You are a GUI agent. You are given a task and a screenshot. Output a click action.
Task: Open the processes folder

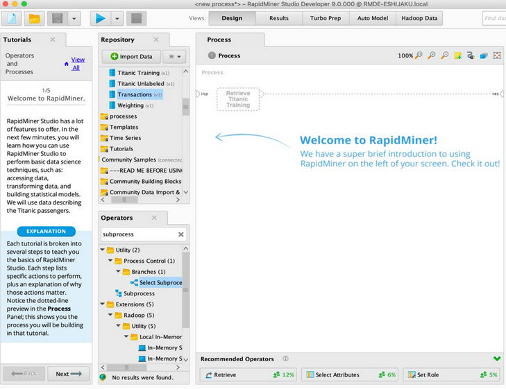[x=119, y=116]
